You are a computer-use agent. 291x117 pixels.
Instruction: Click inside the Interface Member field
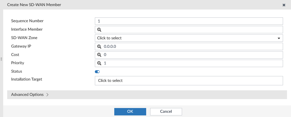[x=189, y=30]
